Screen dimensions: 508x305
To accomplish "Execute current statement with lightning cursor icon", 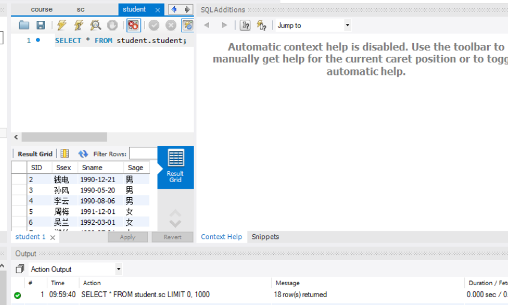I will coord(78,25).
